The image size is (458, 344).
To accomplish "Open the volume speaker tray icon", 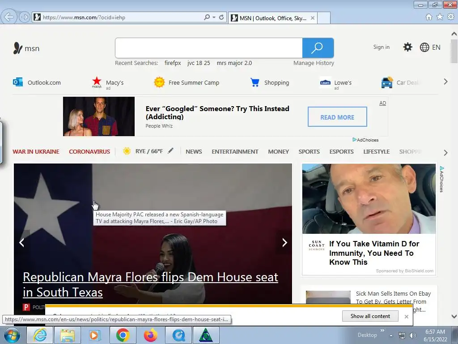I will [x=413, y=335].
